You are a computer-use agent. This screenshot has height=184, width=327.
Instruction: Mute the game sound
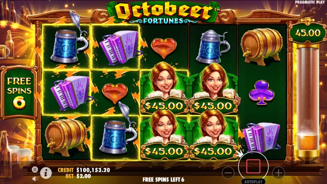[x=35, y=178]
